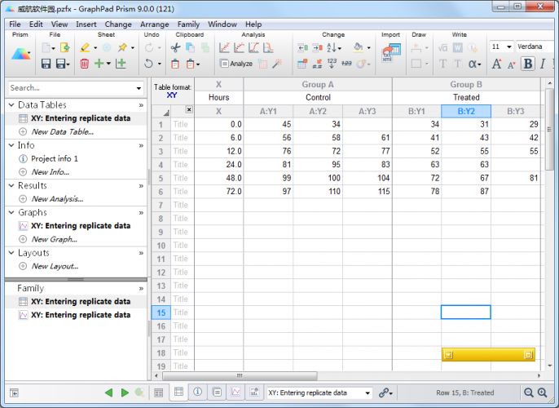
Task: Collapse the Layouts section
Action: point(11,253)
